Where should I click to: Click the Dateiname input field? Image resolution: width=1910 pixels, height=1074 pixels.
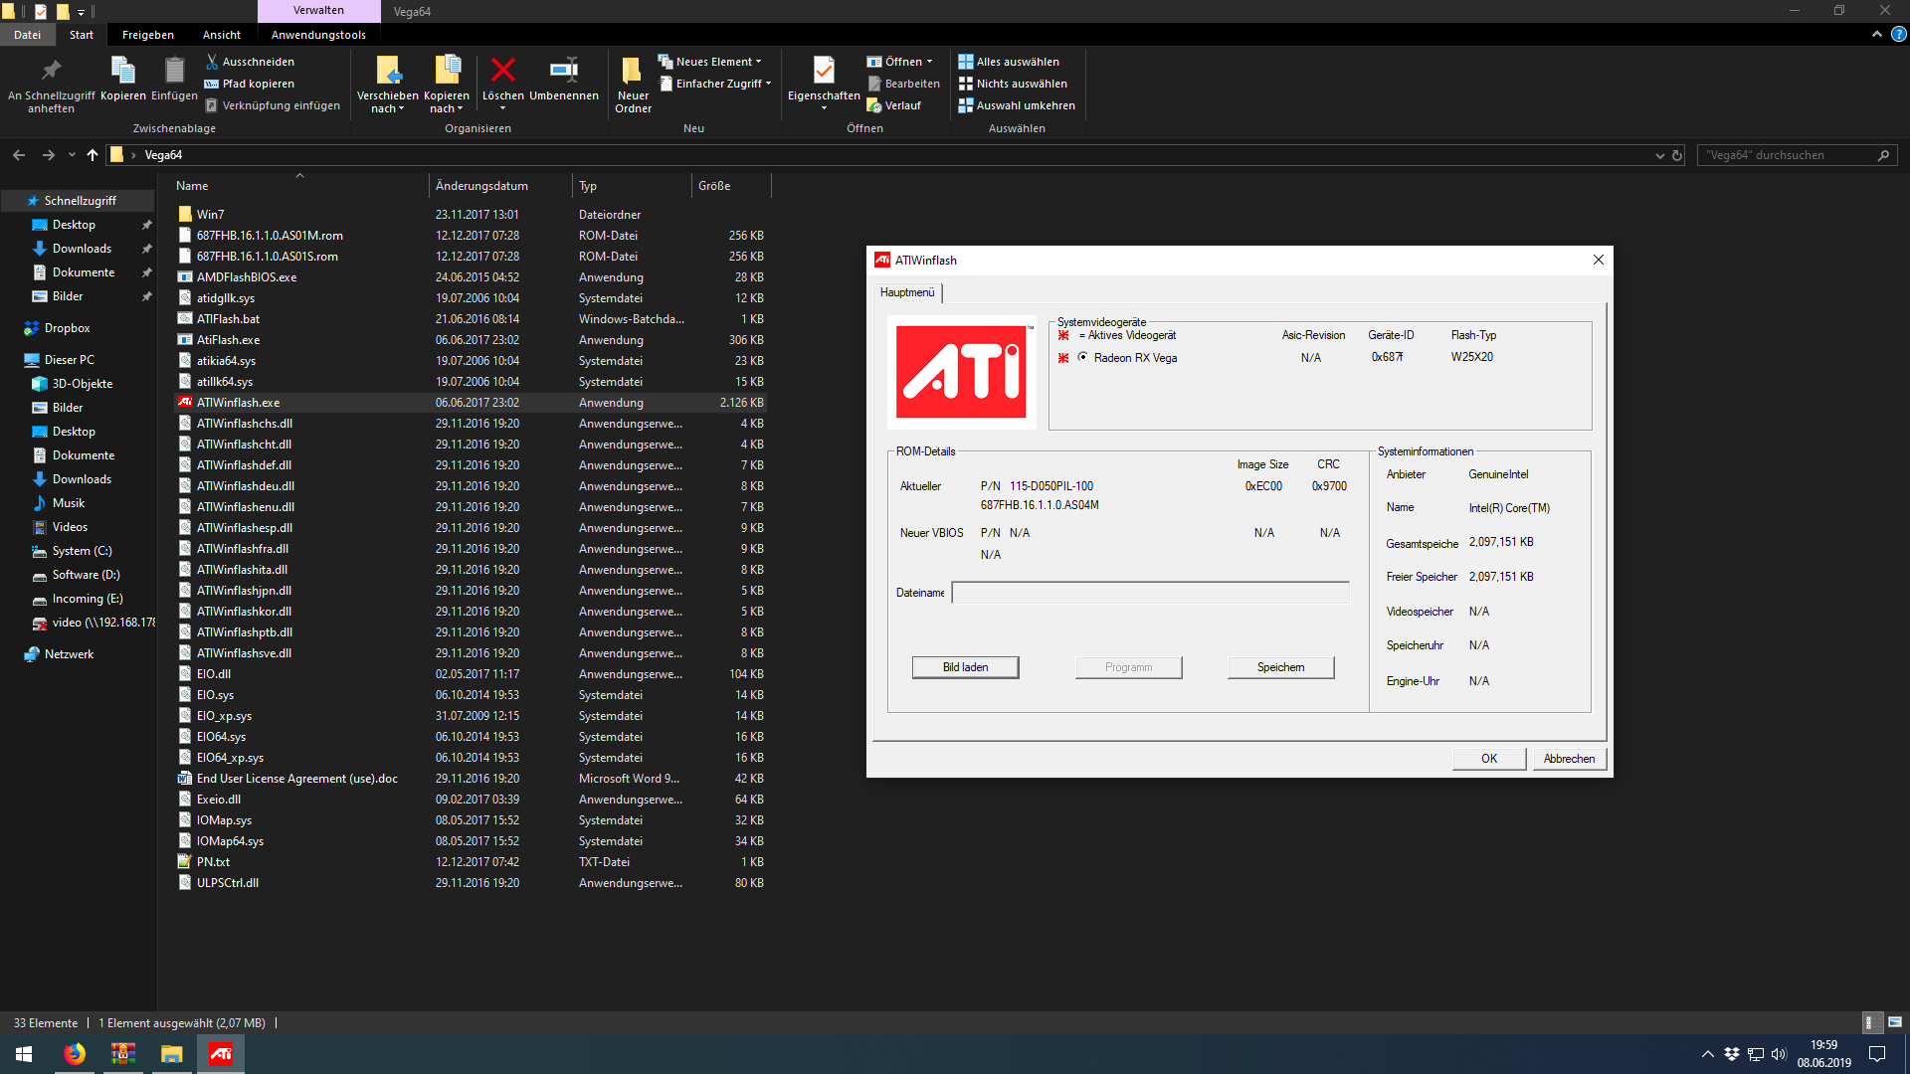1150,593
